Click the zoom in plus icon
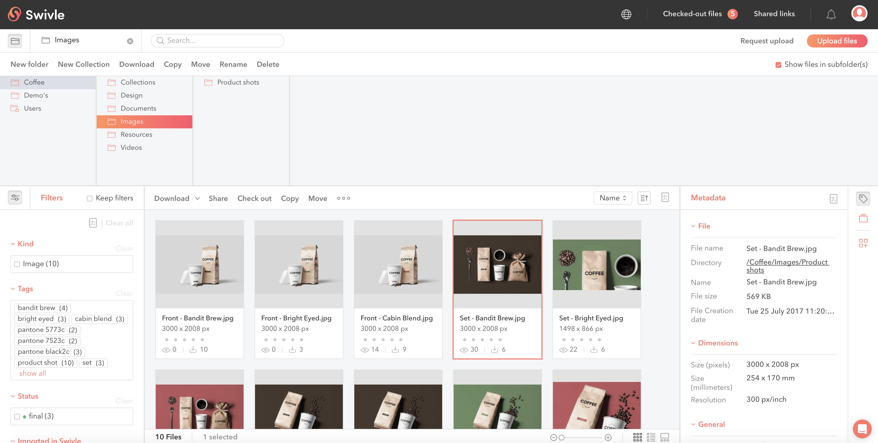Screen dimensions: 878x443 [x=608, y=437]
